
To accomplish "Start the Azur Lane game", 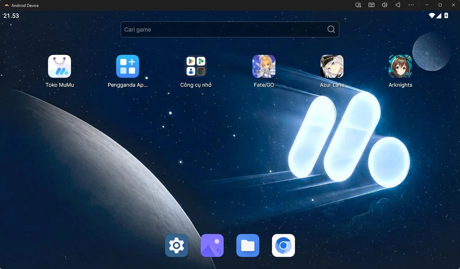I will click(x=332, y=66).
